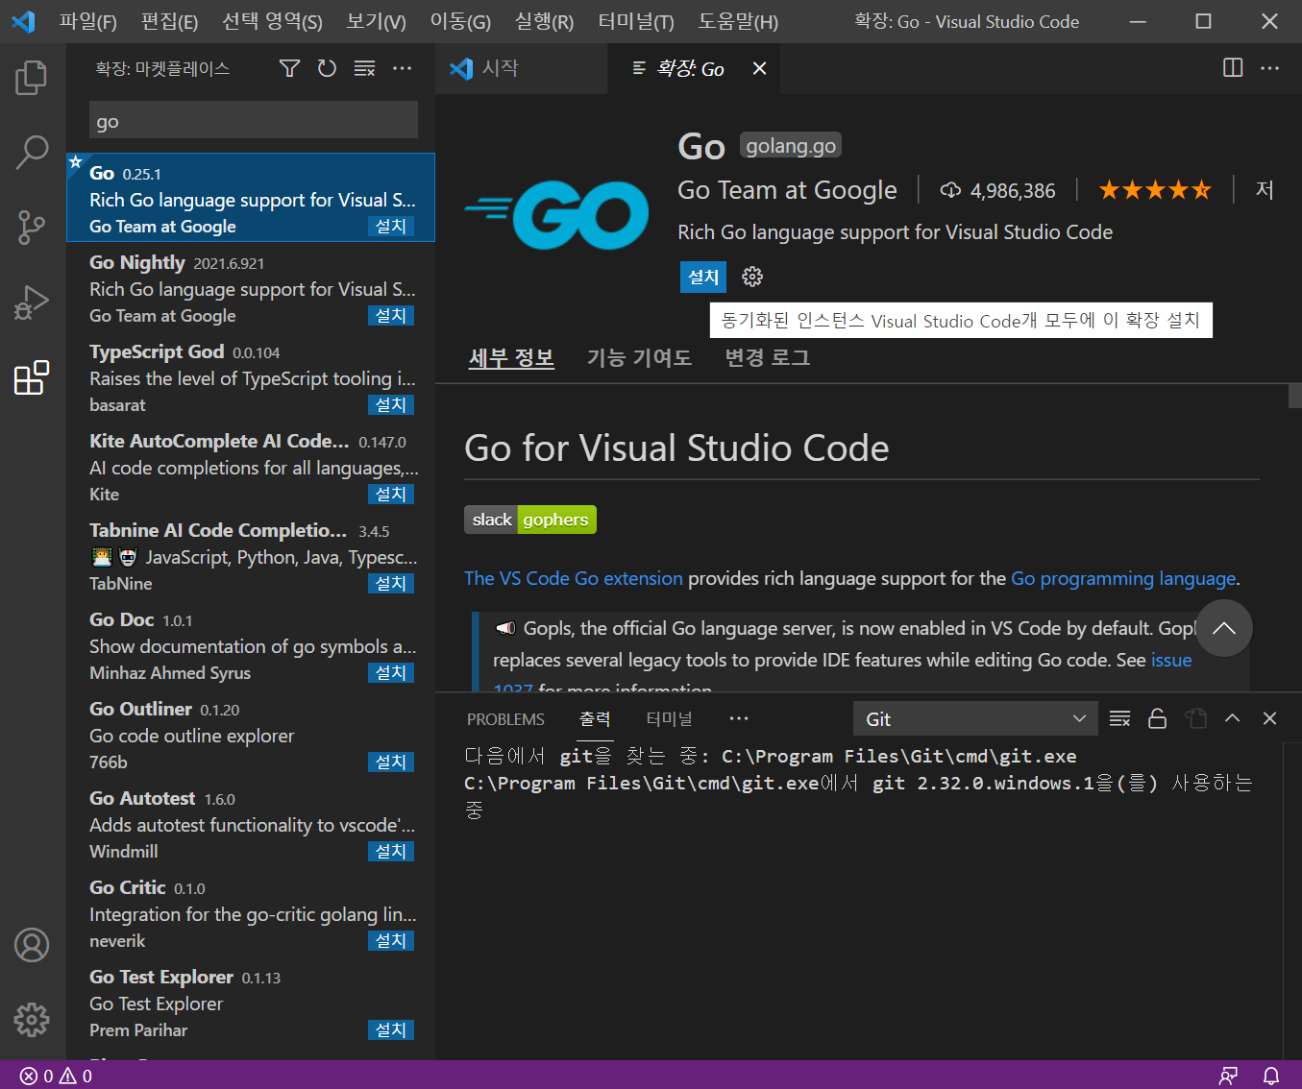Open the Search view in activity bar
1302x1089 pixels.
click(32, 152)
